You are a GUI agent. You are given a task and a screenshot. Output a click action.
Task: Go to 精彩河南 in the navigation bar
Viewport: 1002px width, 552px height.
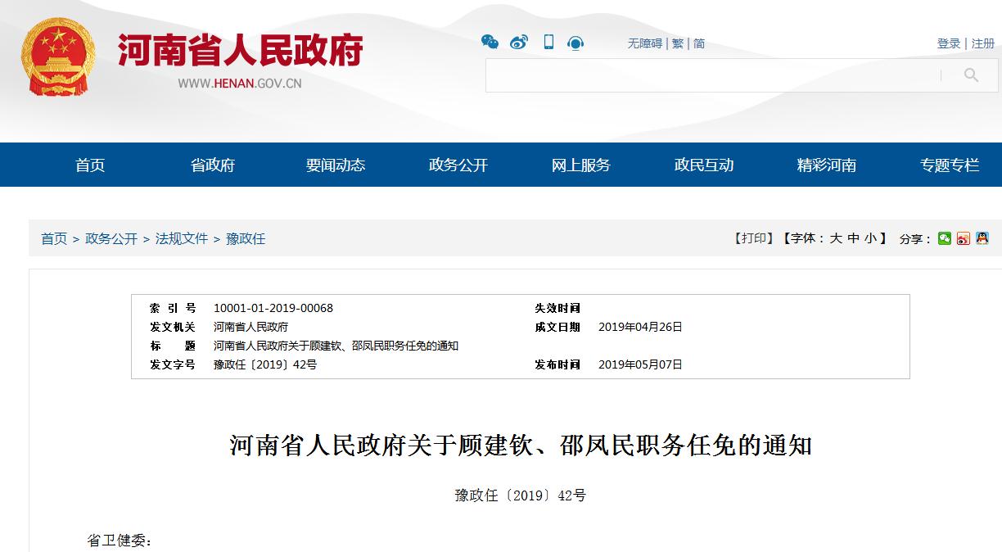827,165
